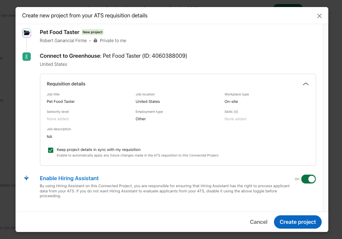Click the On-site workplace type value

(231, 101)
